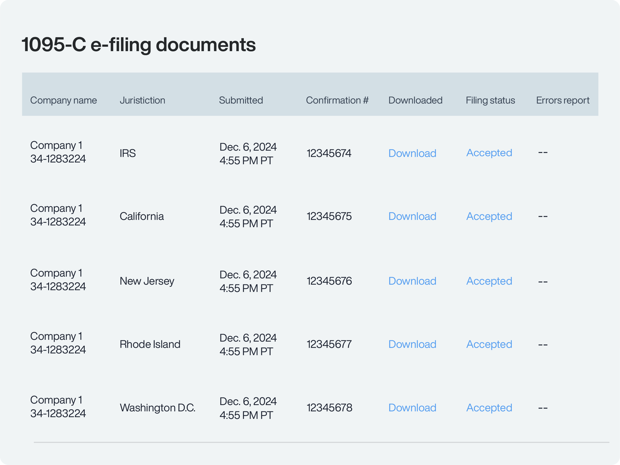Select confirmation number 12345678
This screenshot has width=620, height=465.
pyautogui.click(x=329, y=408)
